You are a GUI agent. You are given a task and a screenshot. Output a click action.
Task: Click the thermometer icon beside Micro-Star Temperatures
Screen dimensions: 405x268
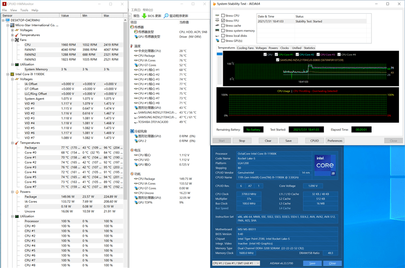17,35
